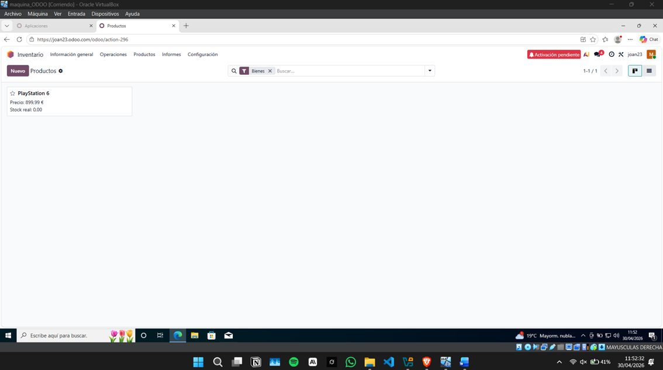Remove the Bienes filter tag
This screenshot has height=370, width=663.
pos(270,71)
